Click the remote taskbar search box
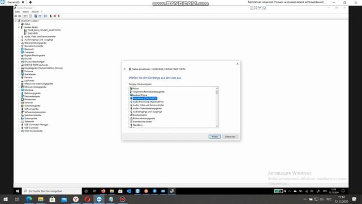362x204 pixels. (51, 191)
